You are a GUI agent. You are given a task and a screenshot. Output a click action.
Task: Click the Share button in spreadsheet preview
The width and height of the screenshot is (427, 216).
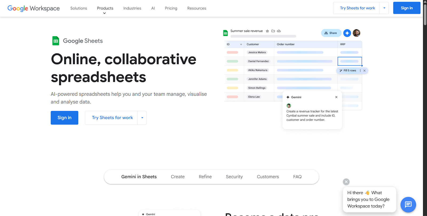pos(331,33)
